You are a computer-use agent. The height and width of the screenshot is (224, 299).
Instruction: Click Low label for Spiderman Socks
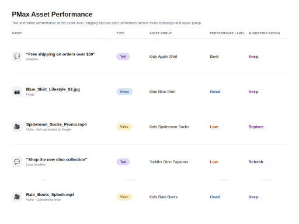pyautogui.click(x=214, y=127)
